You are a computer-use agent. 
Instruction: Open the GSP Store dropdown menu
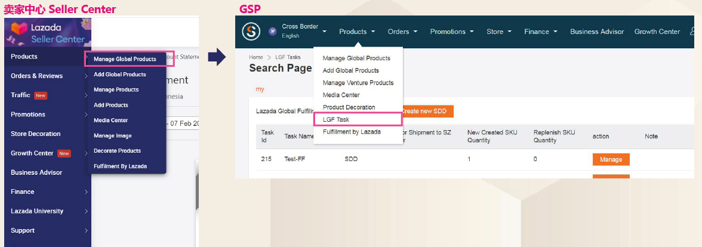tap(499, 31)
